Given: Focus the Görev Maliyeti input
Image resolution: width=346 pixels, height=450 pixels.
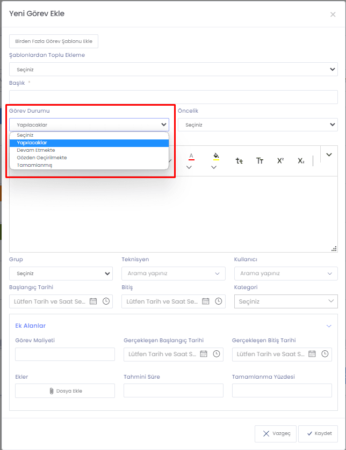Looking at the screenshot, I should 65,354.
